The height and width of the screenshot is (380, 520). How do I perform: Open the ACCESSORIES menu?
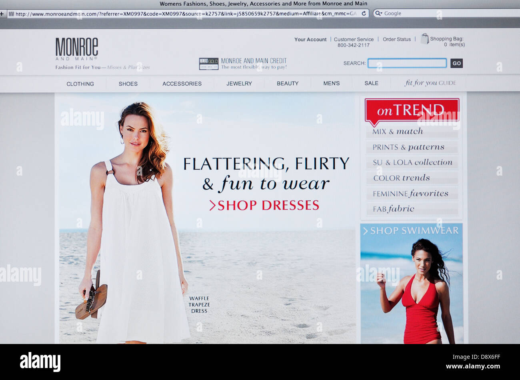pyautogui.click(x=182, y=84)
